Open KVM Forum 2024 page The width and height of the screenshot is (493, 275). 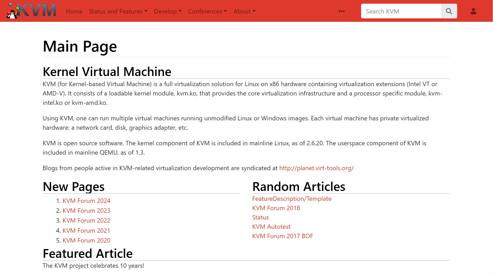[x=86, y=201]
